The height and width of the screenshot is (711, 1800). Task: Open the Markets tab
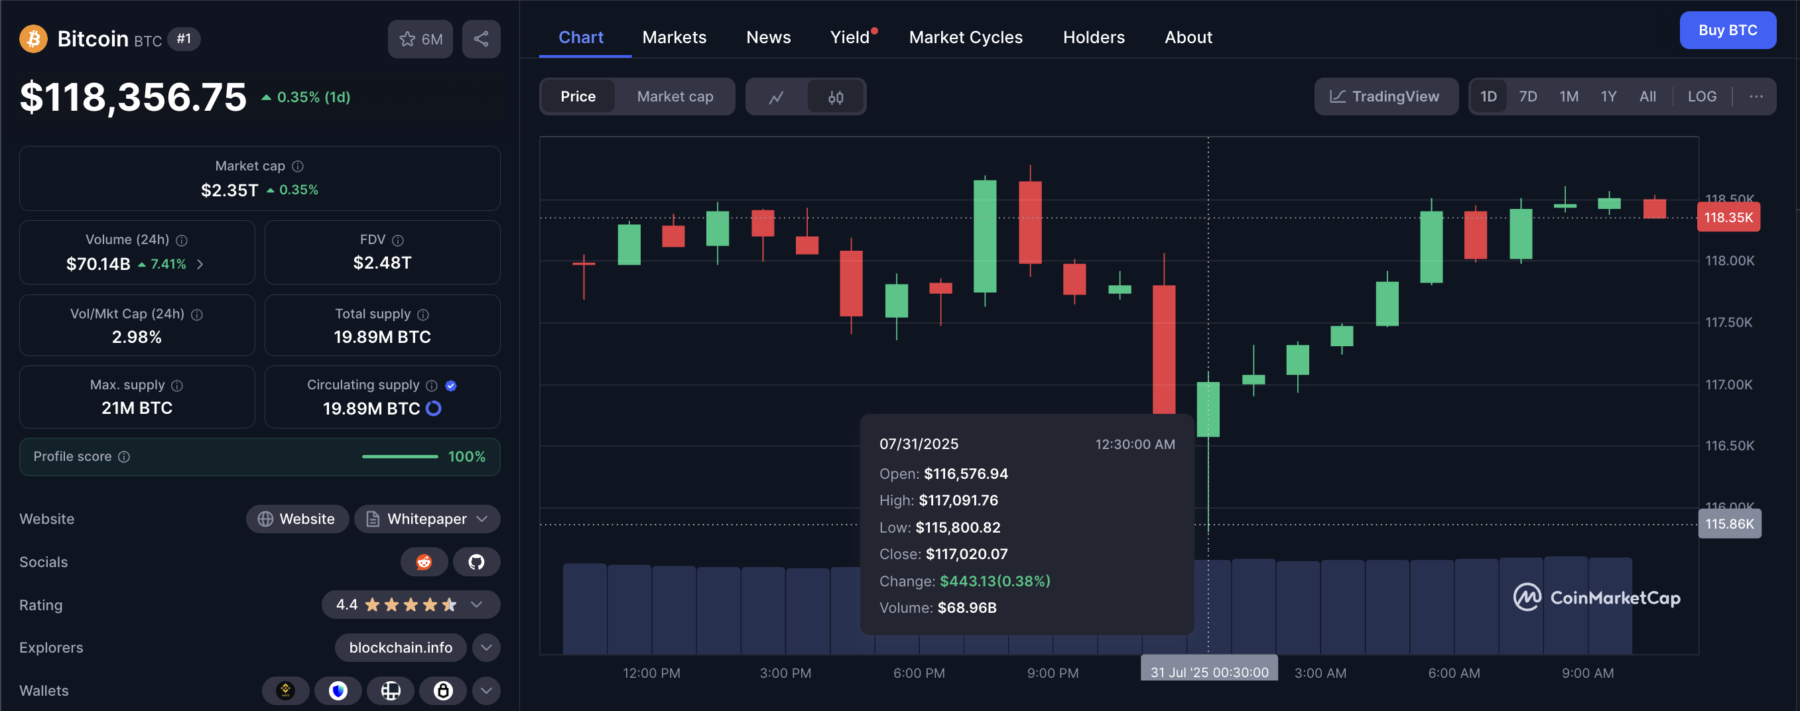675,37
